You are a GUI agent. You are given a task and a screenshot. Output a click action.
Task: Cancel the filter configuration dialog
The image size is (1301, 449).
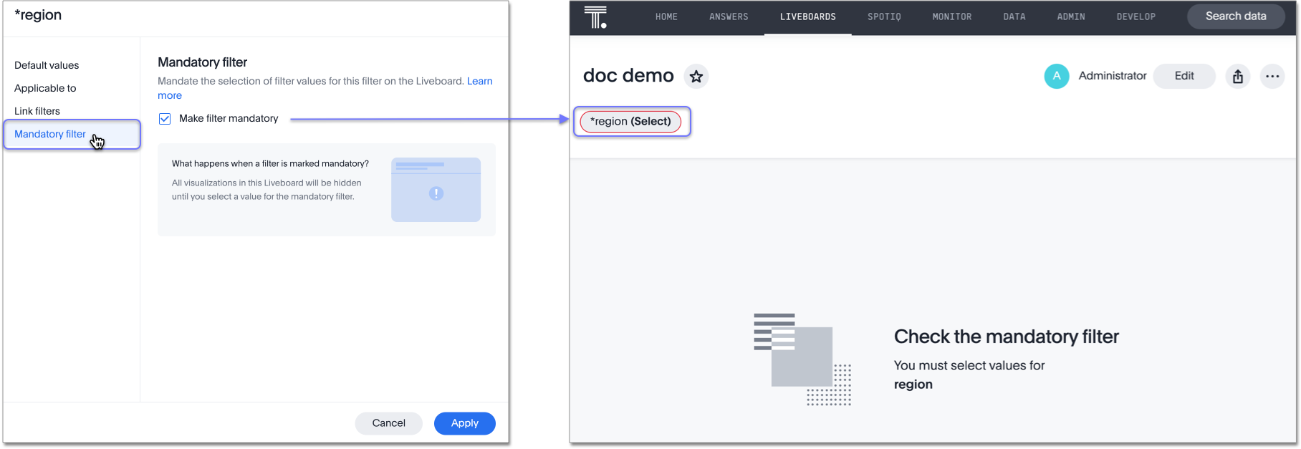point(388,423)
